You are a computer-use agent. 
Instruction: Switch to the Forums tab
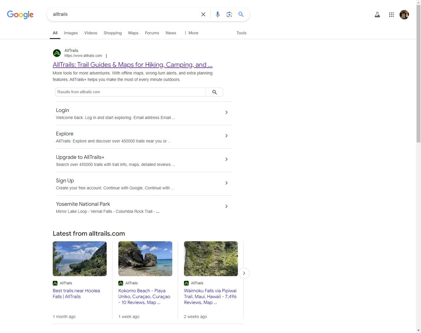pos(152,33)
